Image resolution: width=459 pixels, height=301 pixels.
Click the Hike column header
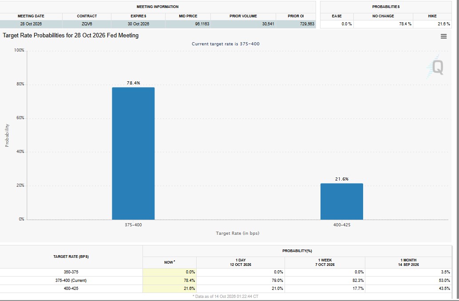pyautogui.click(x=432, y=16)
